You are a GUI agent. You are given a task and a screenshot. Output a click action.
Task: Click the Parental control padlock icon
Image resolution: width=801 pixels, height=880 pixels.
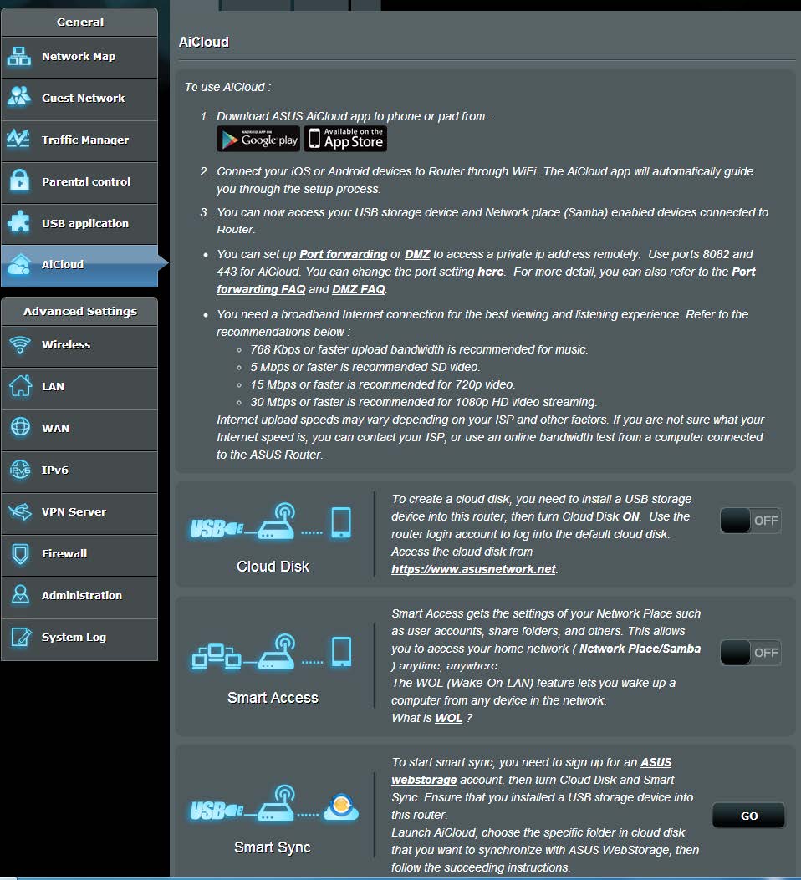pos(19,181)
